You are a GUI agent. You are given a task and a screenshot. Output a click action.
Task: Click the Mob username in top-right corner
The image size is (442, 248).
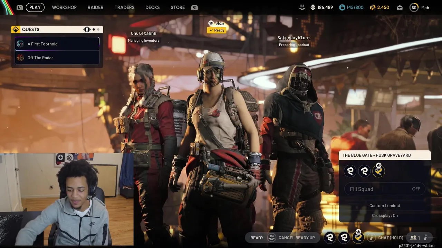tap(425, 8)
